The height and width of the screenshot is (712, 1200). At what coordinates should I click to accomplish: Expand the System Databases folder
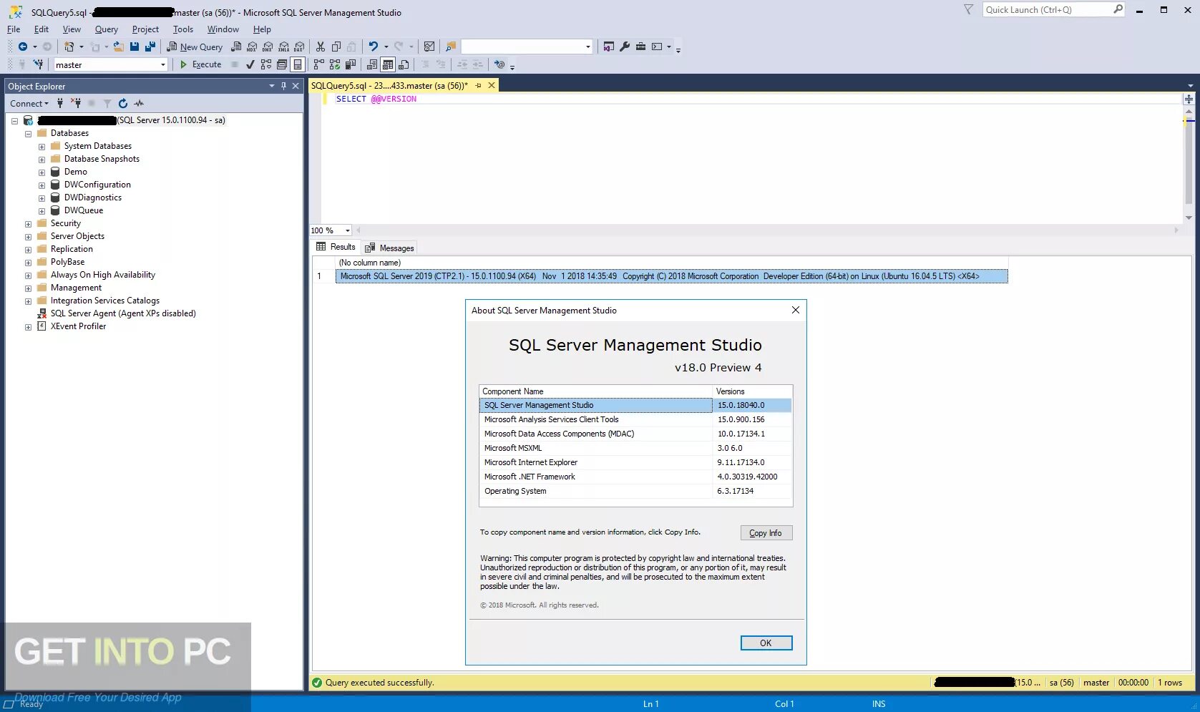[x=42, y=147]
